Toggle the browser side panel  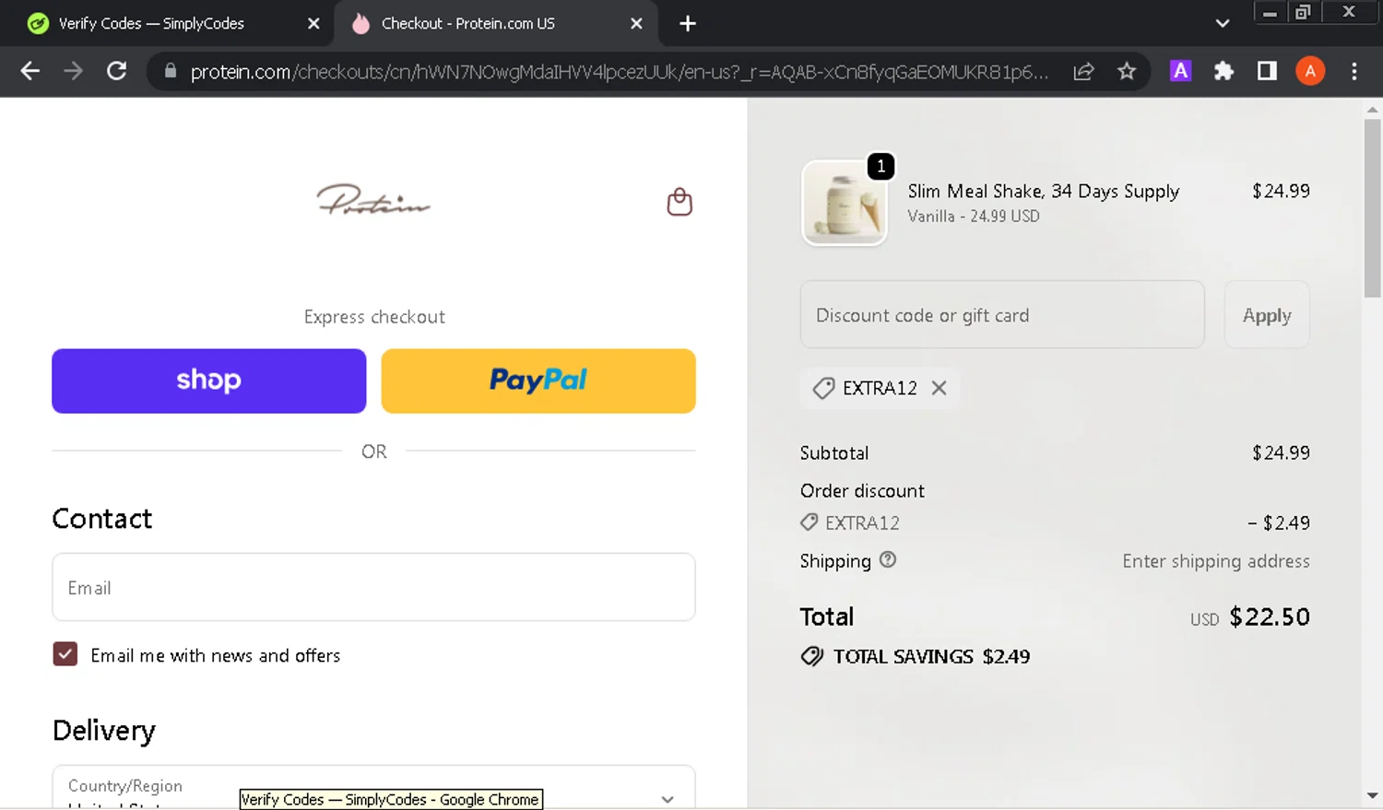tap(1267, 71)
